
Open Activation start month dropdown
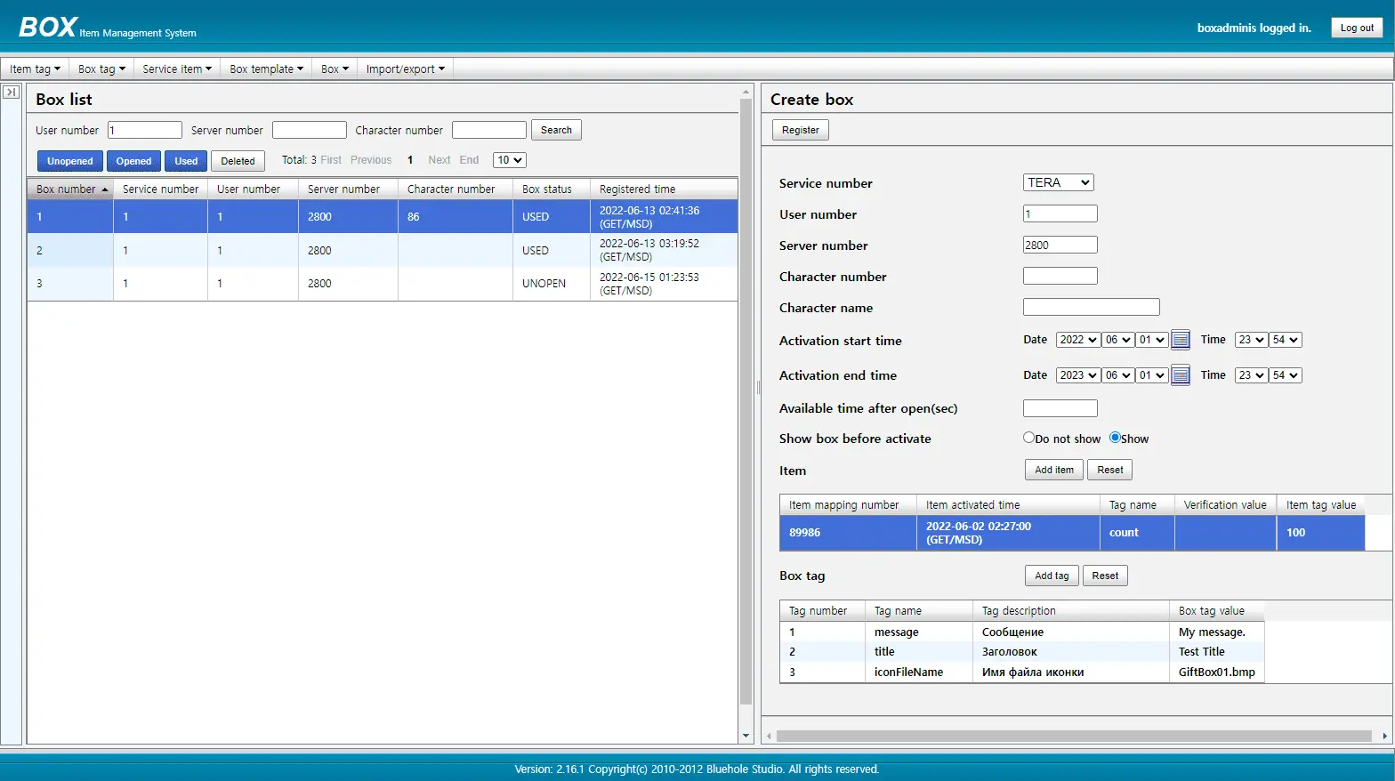[1118, 340]
